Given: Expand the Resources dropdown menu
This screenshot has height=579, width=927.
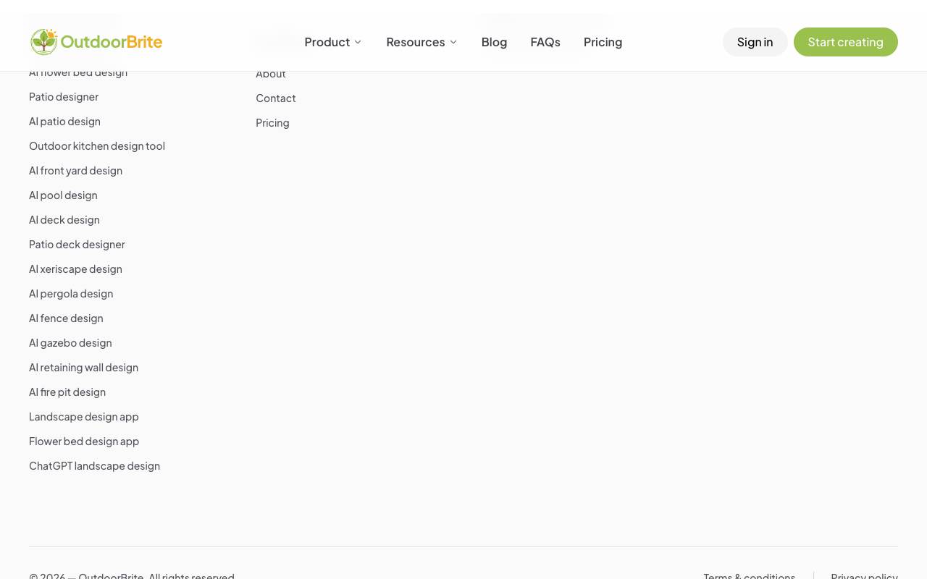Looking at the screenshot, I should coord(421,42).
